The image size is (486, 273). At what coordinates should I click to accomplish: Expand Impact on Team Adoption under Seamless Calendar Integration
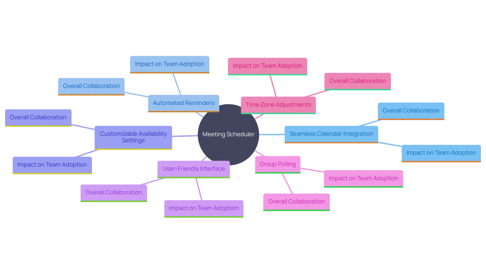[x=441, y=153]
